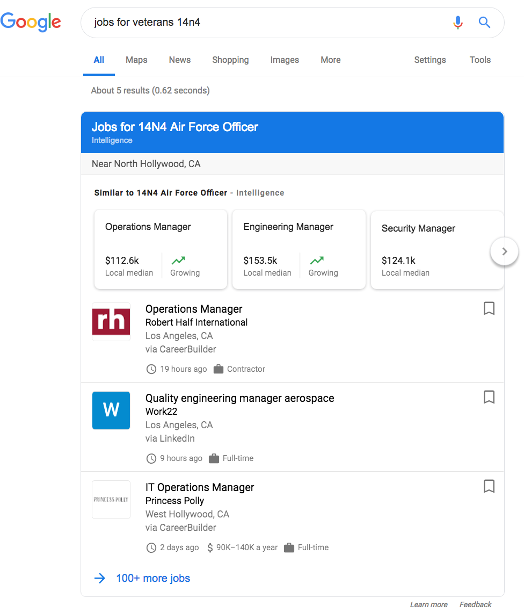Click the 100+ more jobs link
The height and width of the screenshot is (612, 524).
152,578
